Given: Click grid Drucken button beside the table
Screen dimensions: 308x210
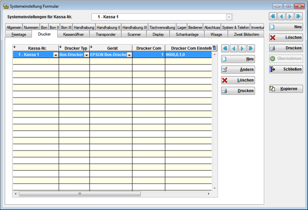Looking at the screenshot, I should [x=238, y=91].
